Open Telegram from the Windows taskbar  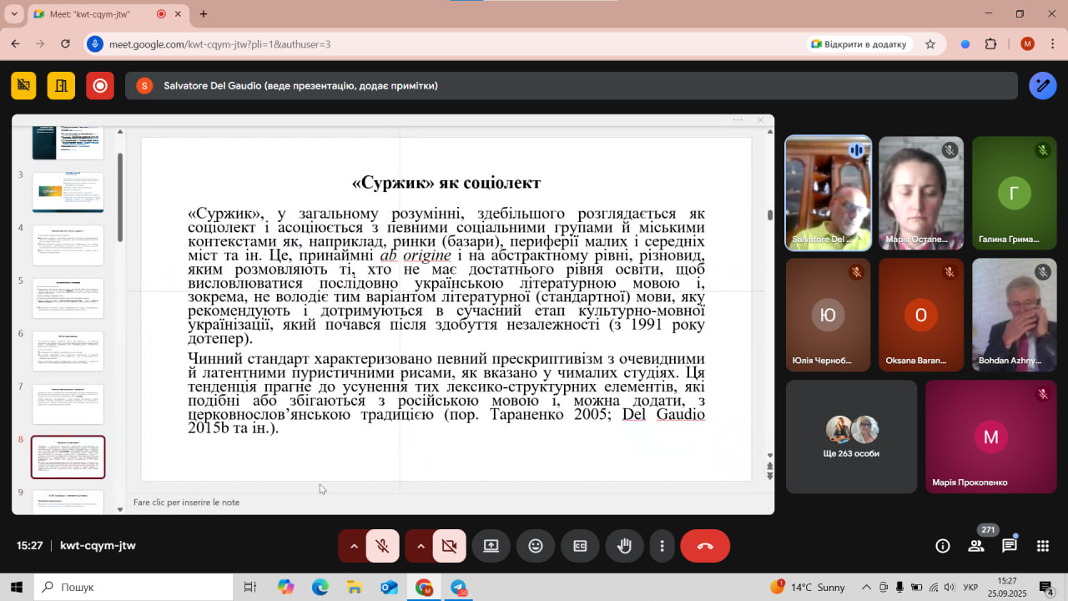tap(458, 587)
